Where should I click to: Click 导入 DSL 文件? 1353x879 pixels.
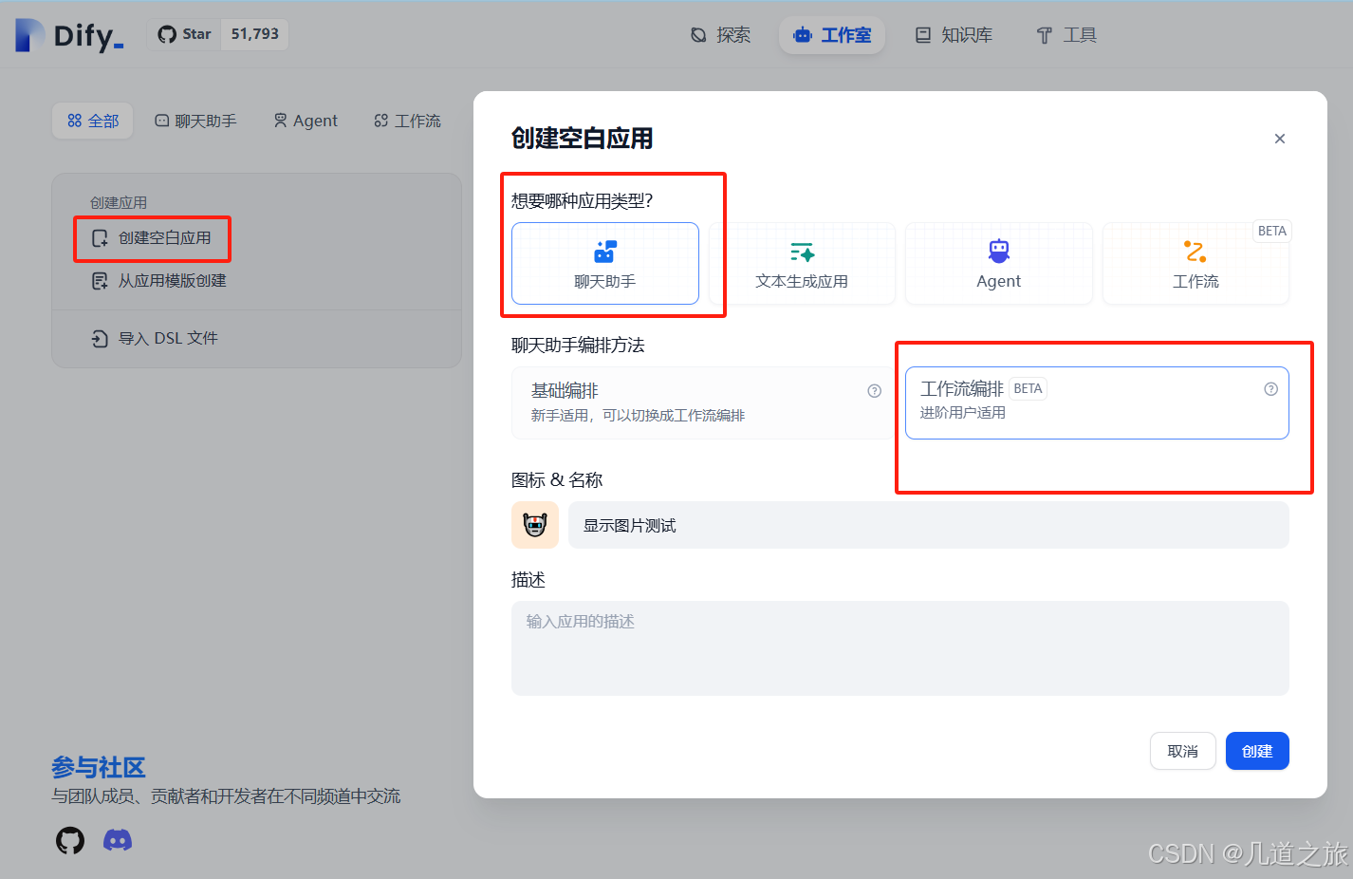(x=155, y=338)
